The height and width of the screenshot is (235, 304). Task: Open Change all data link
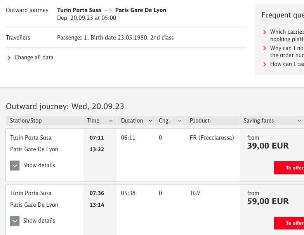[34, 57]
